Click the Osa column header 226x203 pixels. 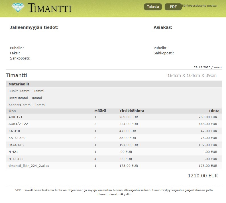click(12, 111)
